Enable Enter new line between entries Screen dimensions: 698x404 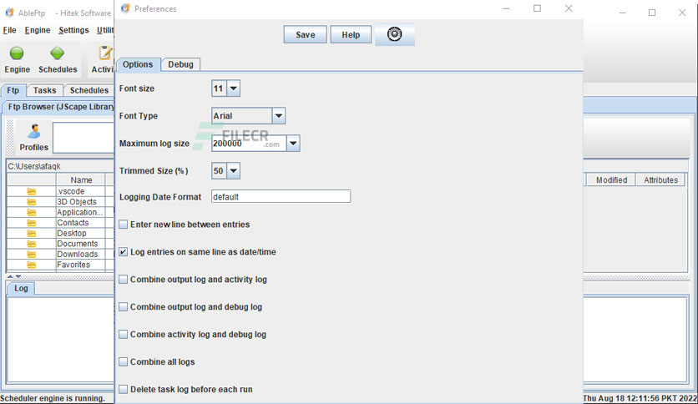point(124,225)
